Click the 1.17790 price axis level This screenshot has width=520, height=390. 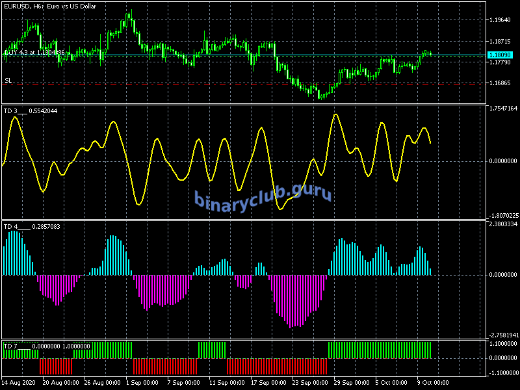pos(502,62)
